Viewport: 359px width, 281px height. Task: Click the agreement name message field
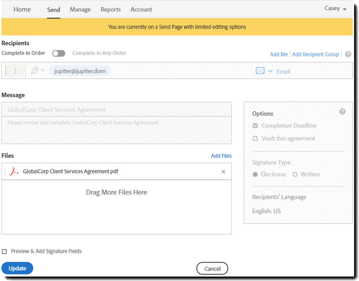[116, 110]
